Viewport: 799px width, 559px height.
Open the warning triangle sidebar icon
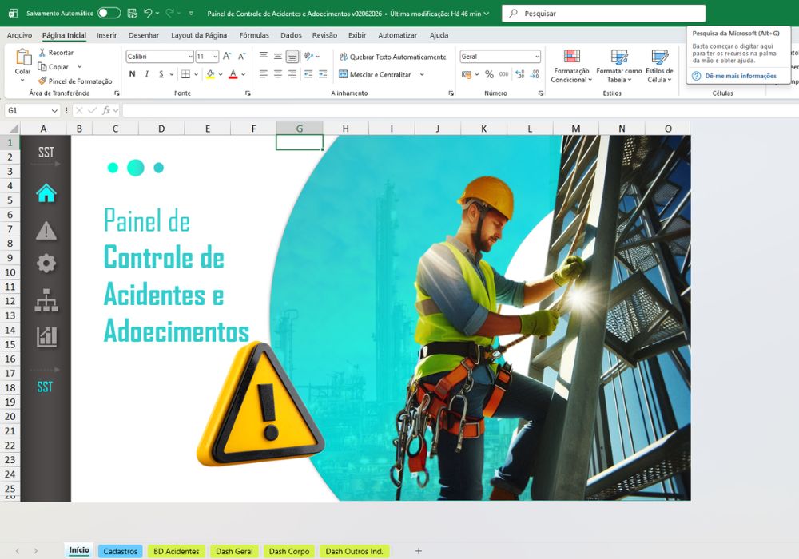pyautogui.click(x=46, y=231)
